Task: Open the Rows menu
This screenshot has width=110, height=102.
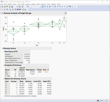Action: coord(15,4)
